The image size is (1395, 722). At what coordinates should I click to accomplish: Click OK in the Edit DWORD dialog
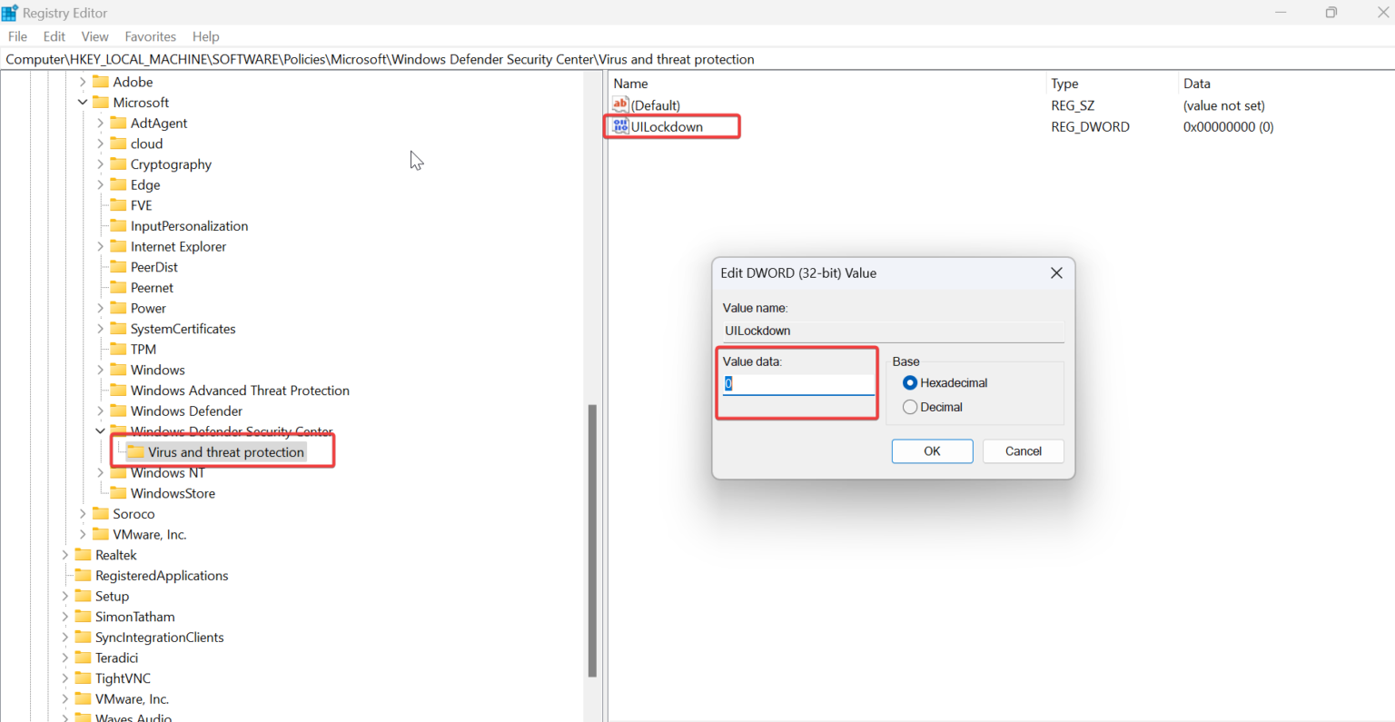932,450
